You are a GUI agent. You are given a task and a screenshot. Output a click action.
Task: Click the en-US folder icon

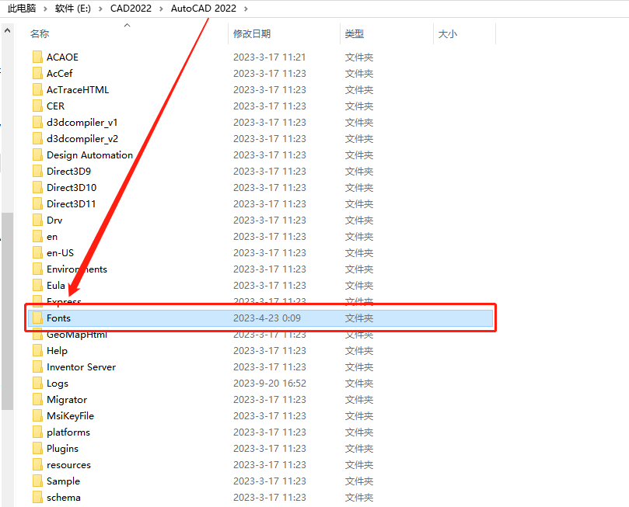37,252
